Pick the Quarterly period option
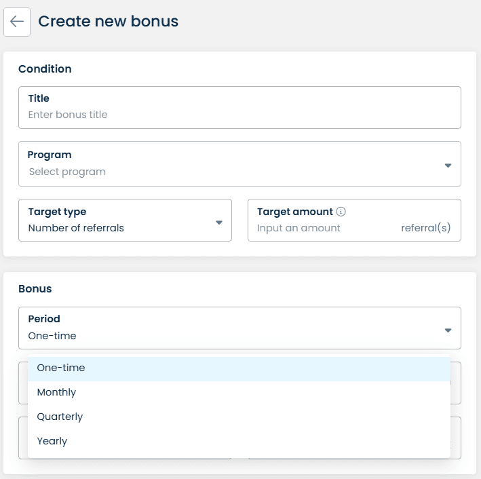Image resolution: width=481 pixels, height=479 pixels. (x=60, y=417)
